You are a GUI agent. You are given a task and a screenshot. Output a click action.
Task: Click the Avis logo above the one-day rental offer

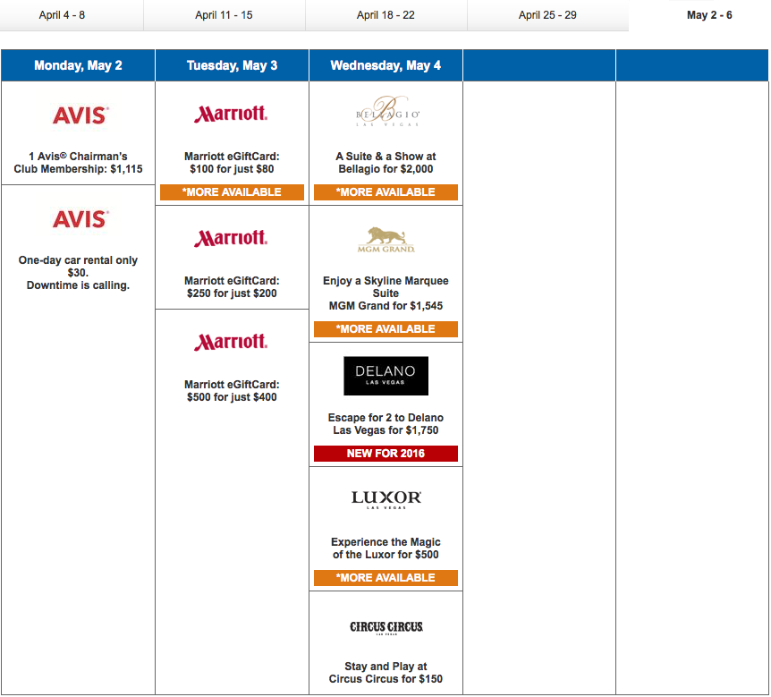tap(80, 219)
